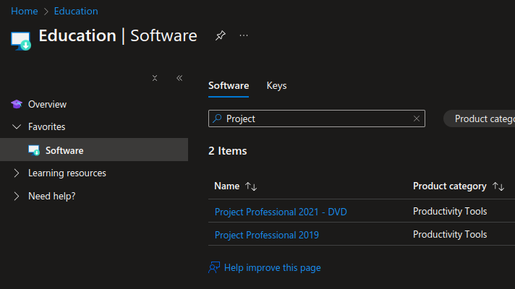Switch to the Keys tab

tap(276, 85)
